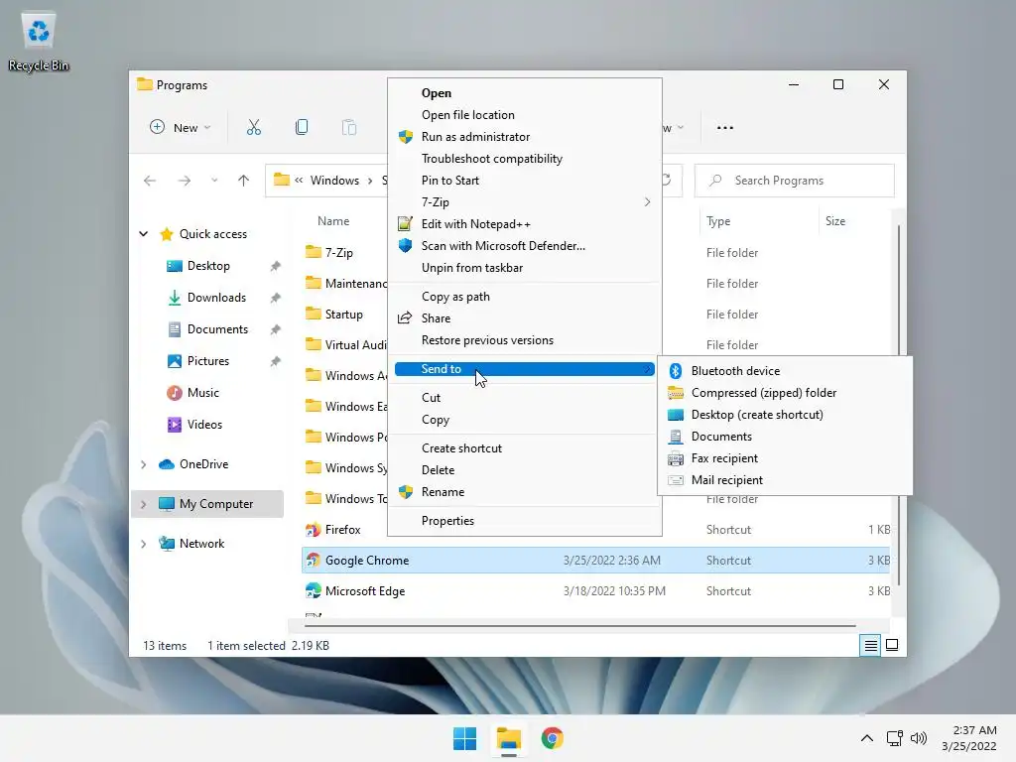The width and height of the screenshot is (1016, 762).
Task: Open Windows Start button on taskbar
Action: 464,738
